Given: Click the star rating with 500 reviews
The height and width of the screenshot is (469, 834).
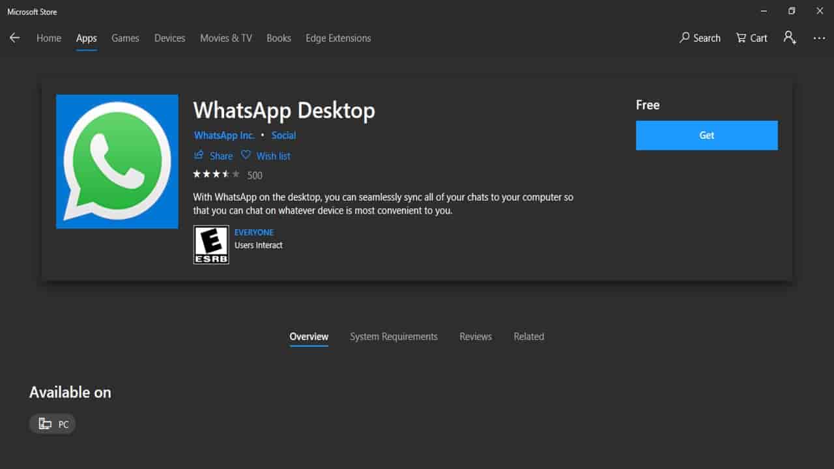Looking at the screenshot, I should (216, 175).
